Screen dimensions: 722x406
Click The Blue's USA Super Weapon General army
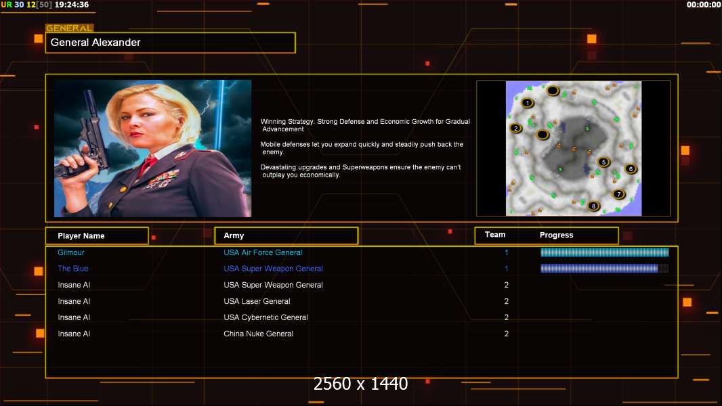pos(273,269)
